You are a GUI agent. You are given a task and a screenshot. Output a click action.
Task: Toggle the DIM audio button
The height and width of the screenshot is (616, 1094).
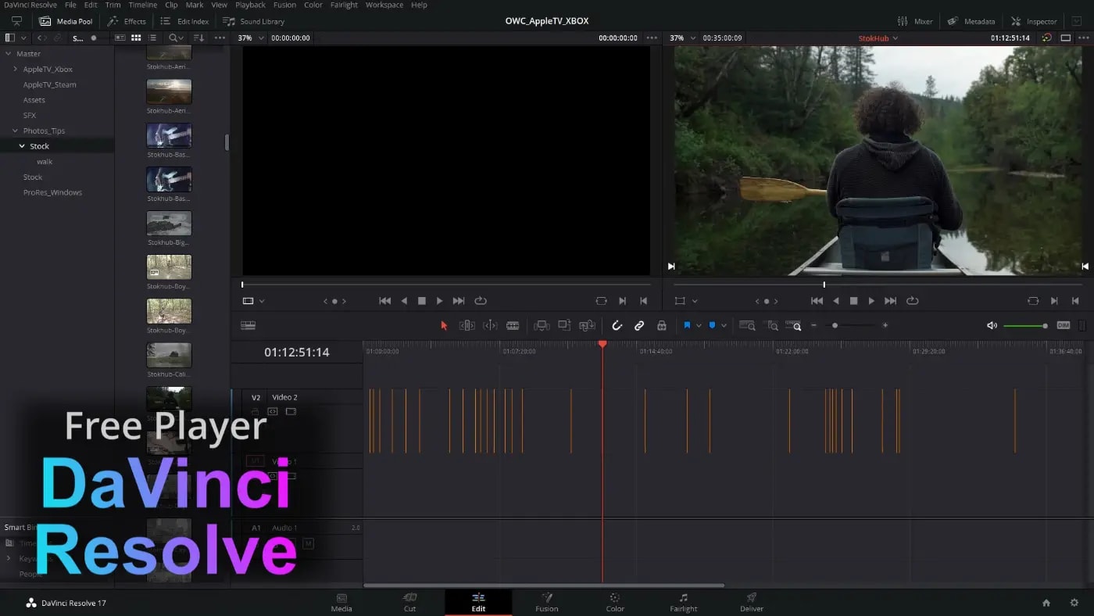pos(1063,325)
